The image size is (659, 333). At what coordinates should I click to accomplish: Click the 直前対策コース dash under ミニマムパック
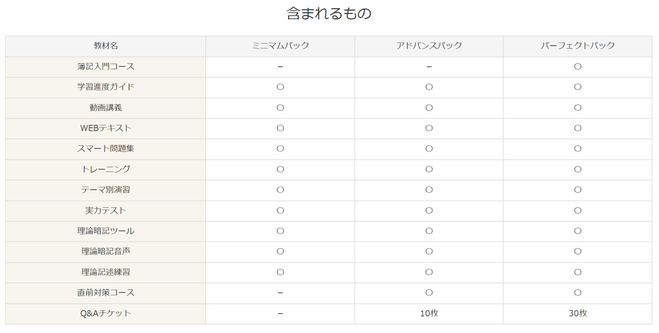tap(280, 293)
